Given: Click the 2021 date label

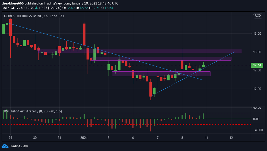Looking at the screenshot, I should (84, 138).
